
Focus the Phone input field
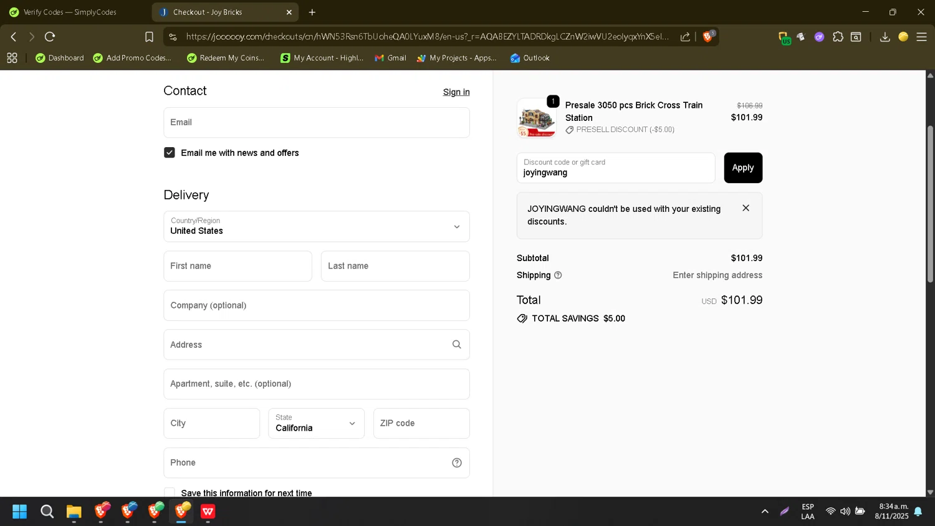(317, 462)
